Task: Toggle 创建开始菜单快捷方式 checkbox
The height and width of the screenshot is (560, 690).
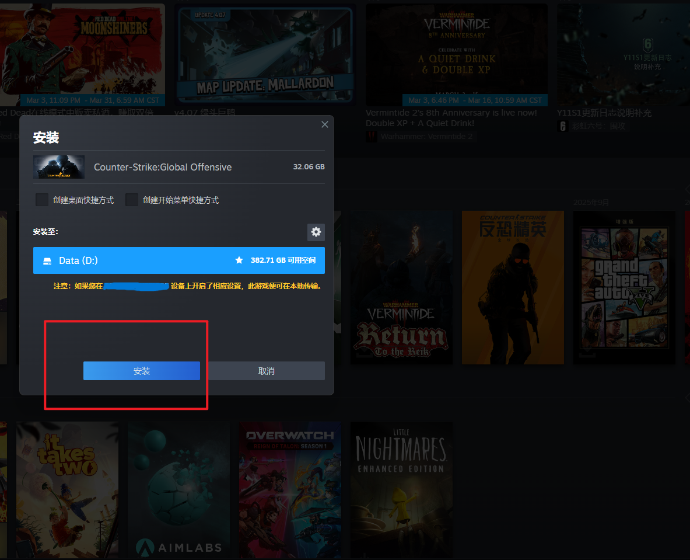Action: pyautogui.click(x=132, y=200)
